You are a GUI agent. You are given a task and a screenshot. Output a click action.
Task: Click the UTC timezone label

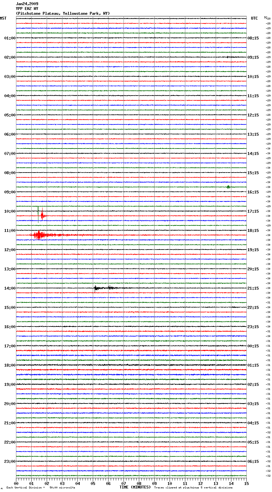254,18
